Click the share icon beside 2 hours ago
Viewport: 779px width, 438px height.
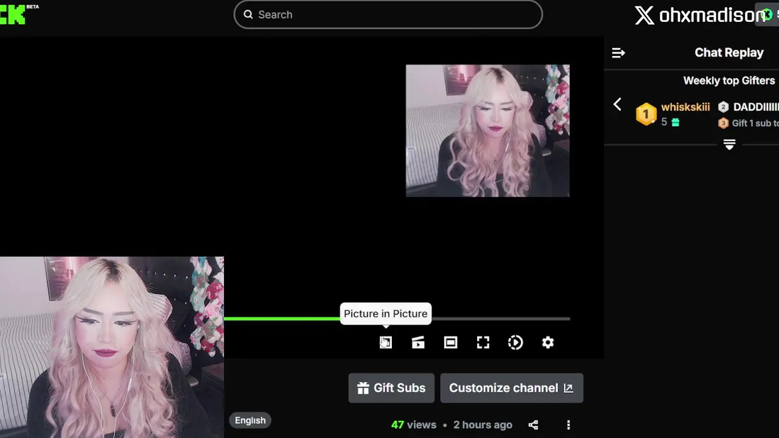533,425
